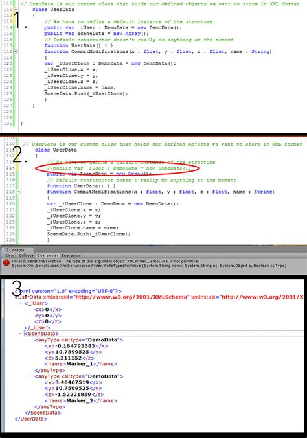
Task: Collapse the Marker_2 anyType XML node
Action: (x=30, y=376)
